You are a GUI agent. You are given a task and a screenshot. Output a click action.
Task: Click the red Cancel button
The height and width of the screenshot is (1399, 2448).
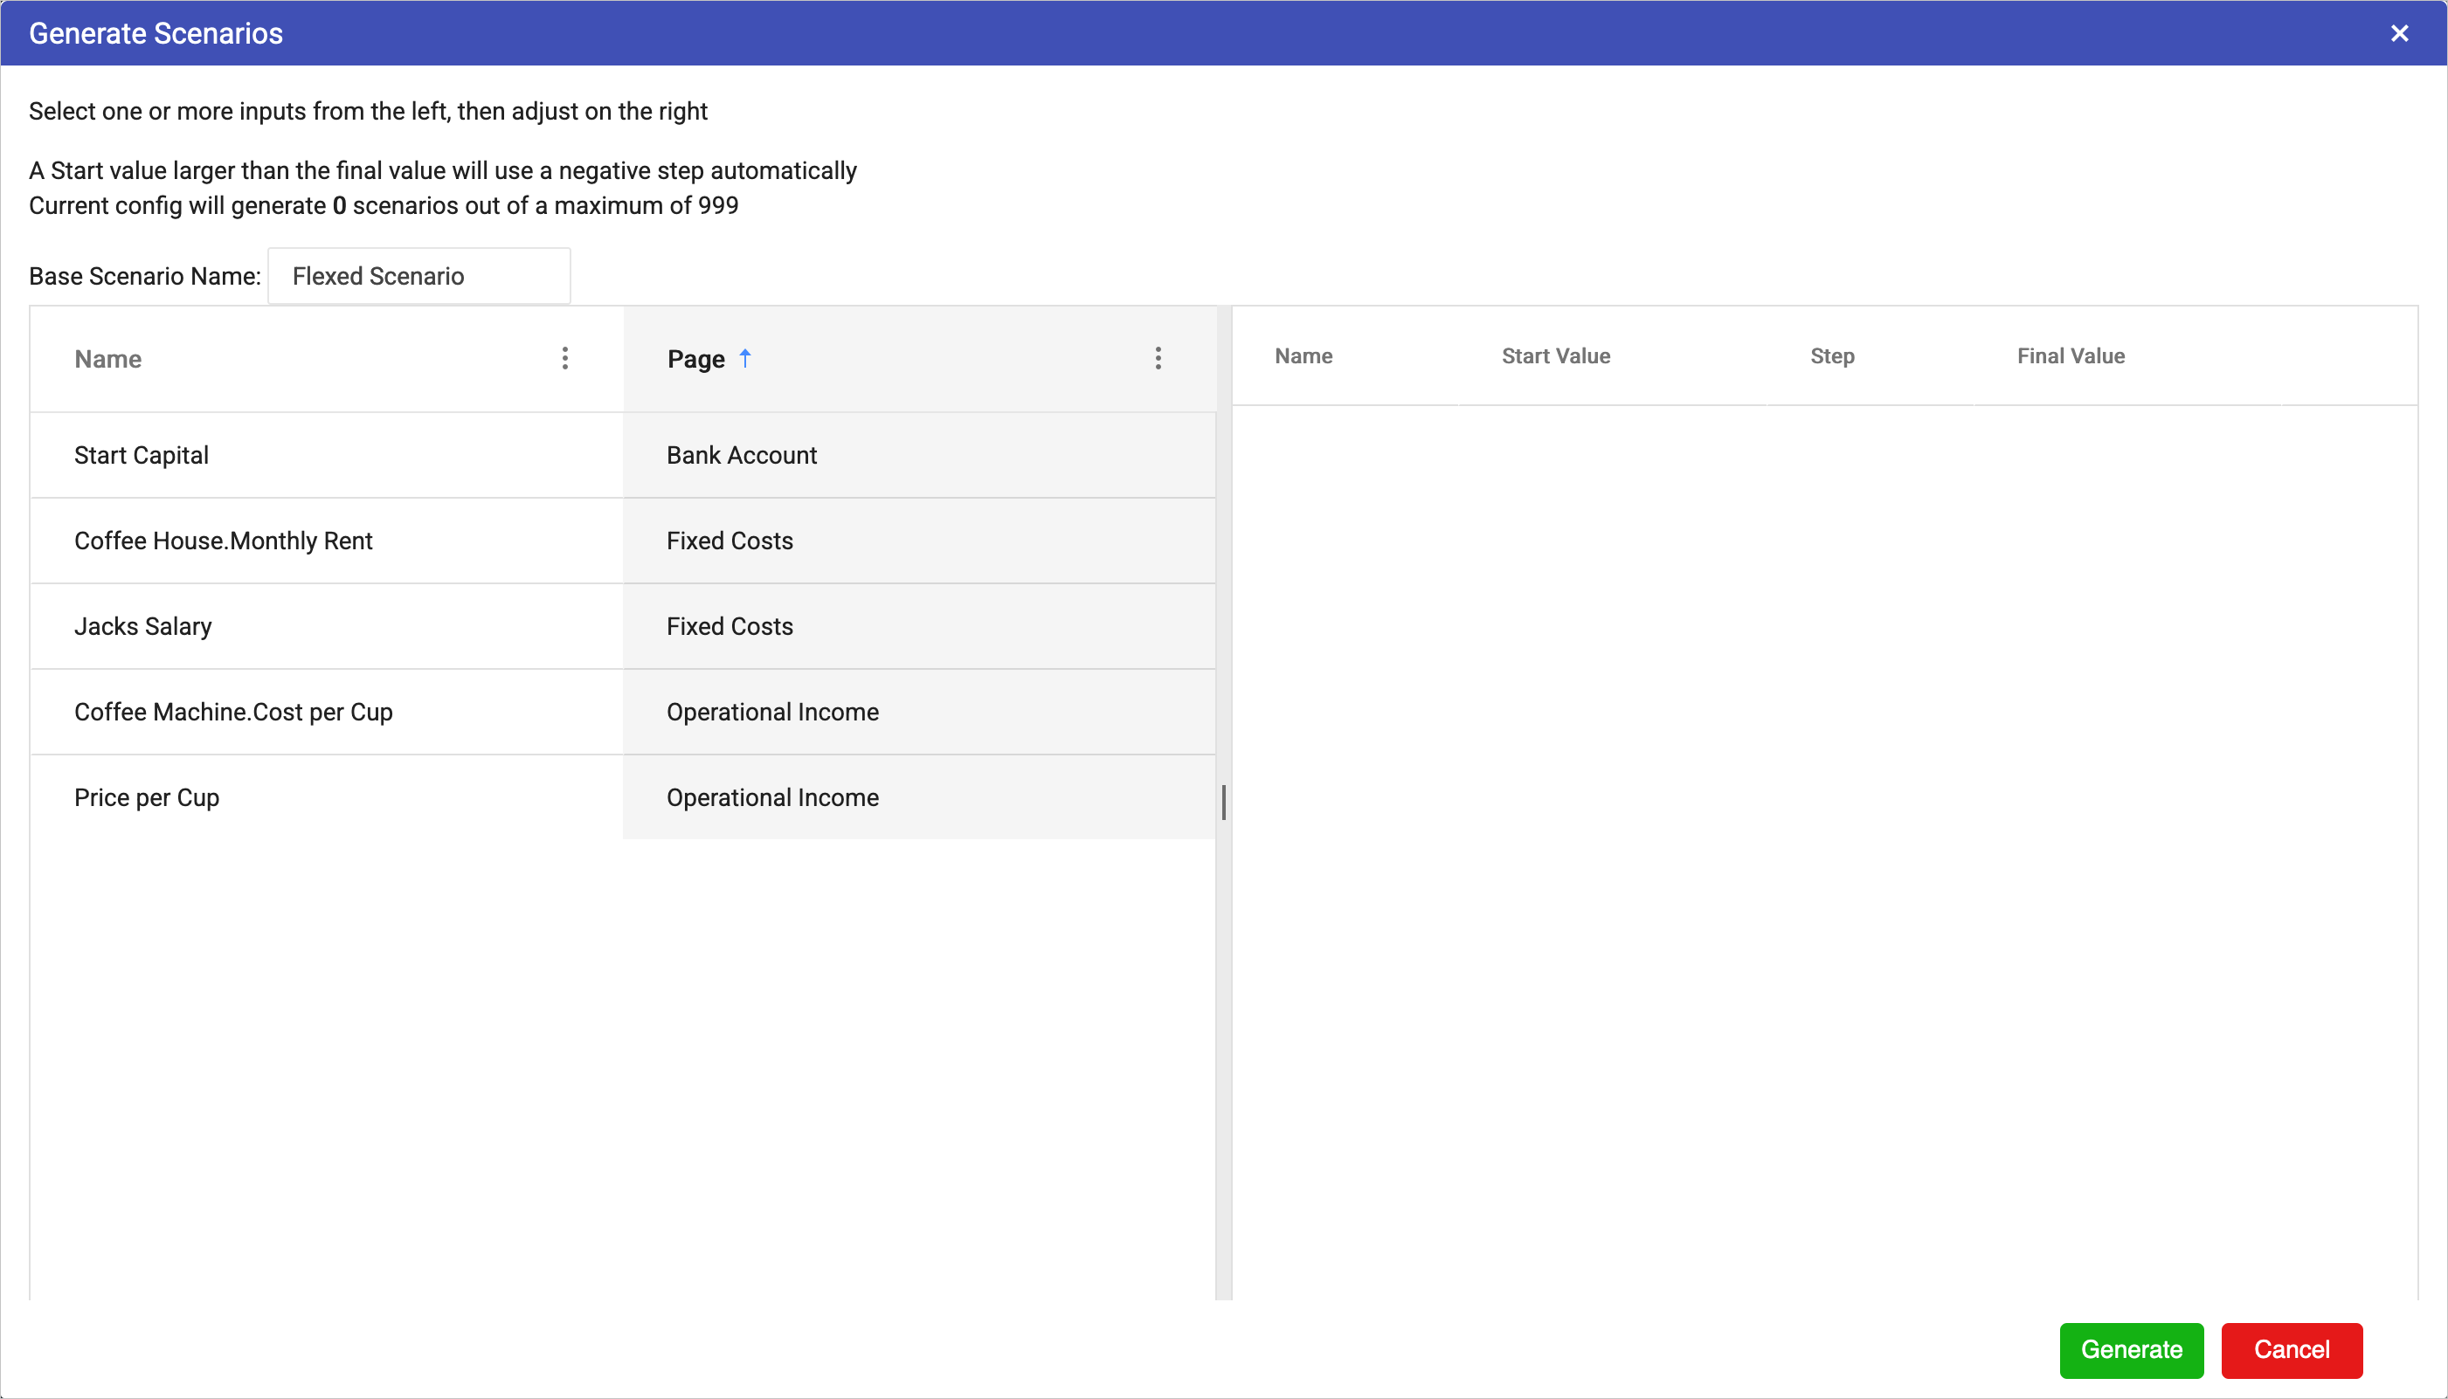[2292, 1350]
